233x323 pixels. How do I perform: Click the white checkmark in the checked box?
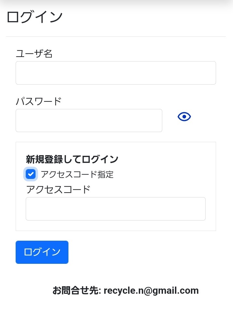click(31, 174)
